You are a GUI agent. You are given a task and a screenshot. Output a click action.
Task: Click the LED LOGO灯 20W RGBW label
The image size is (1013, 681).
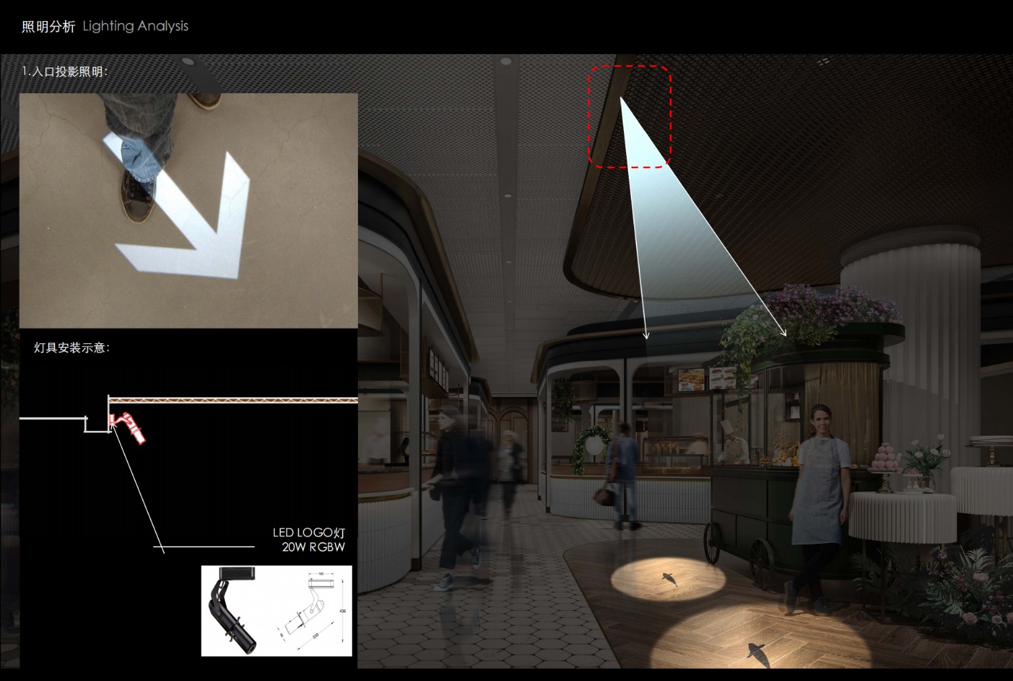coord(309,540)
